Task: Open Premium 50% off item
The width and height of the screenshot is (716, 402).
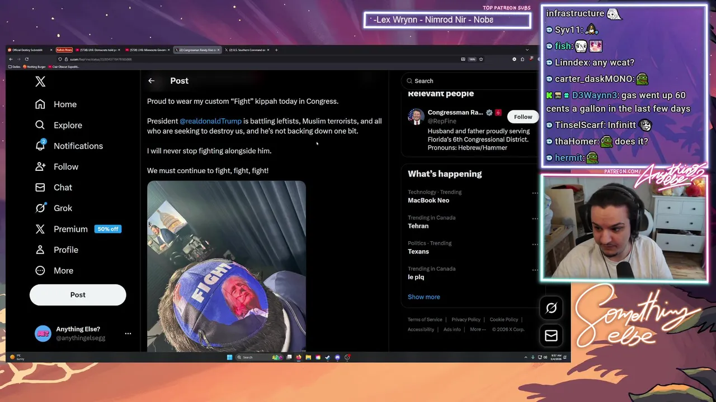Action: click(78, 229)
